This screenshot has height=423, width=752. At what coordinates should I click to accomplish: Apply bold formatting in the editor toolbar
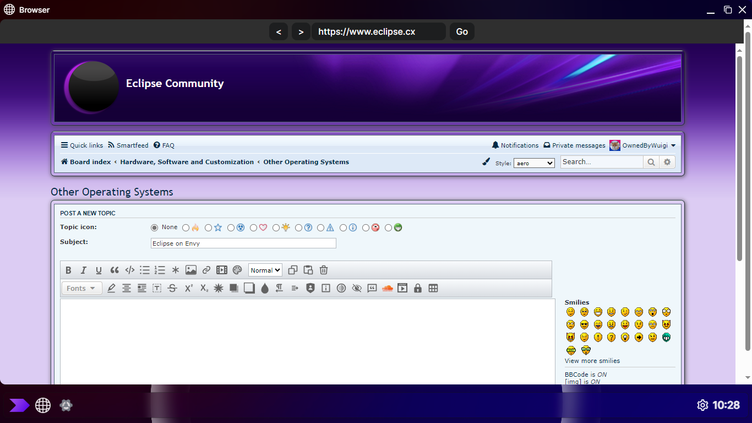(68, 270)
